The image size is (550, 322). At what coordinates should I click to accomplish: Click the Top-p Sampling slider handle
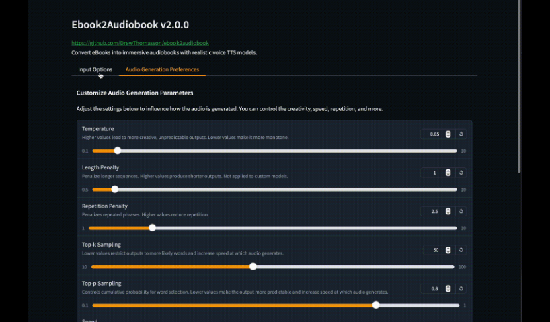click(x=376, y=305)
